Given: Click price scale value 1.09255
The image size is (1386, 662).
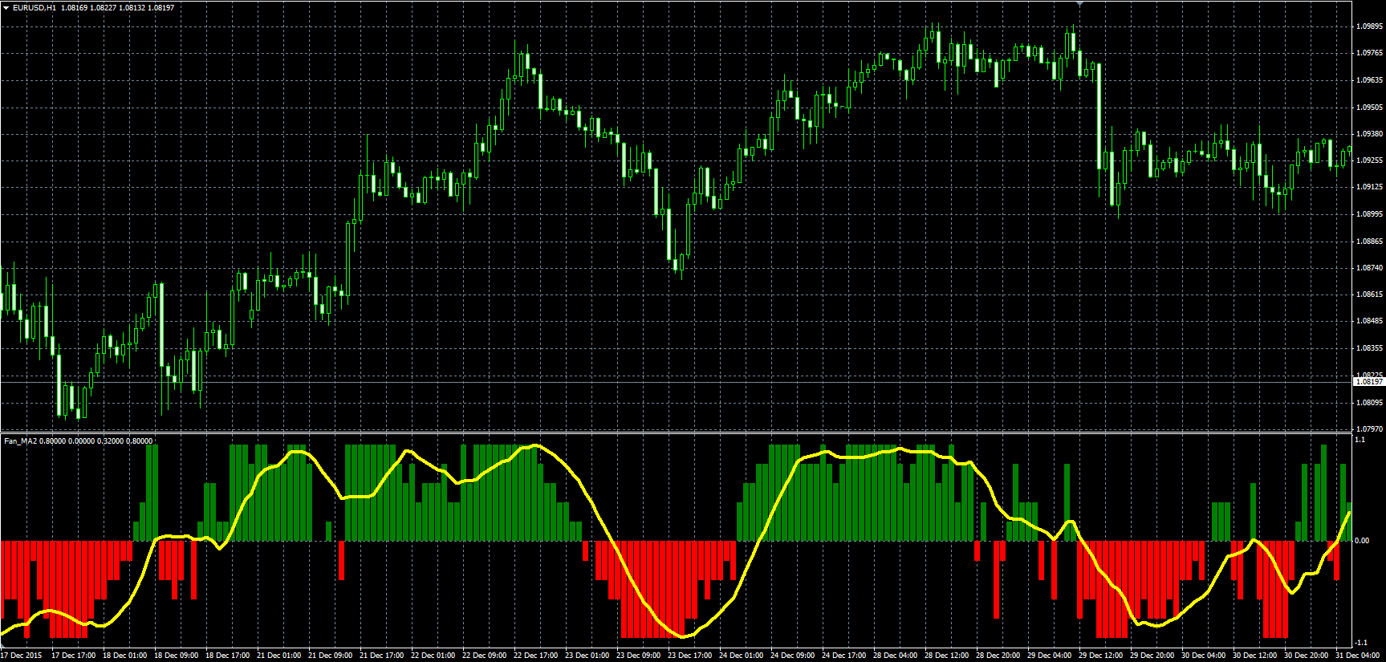Looking at the screenshot, I should coord(1370,160).
